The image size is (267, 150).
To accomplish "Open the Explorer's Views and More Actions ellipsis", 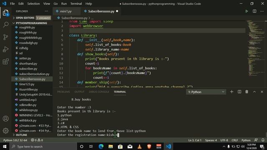I will click(46, 11).
